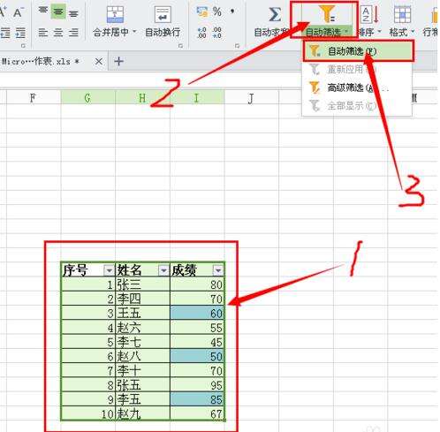Select 自动筛选(F) in dropdown menu
The width and height of the screenshot is (440, 432).
(359, 51)
